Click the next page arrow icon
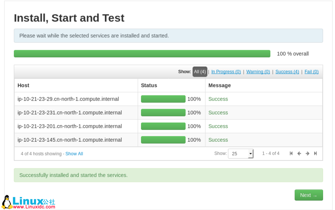 (x=307, y=154)
